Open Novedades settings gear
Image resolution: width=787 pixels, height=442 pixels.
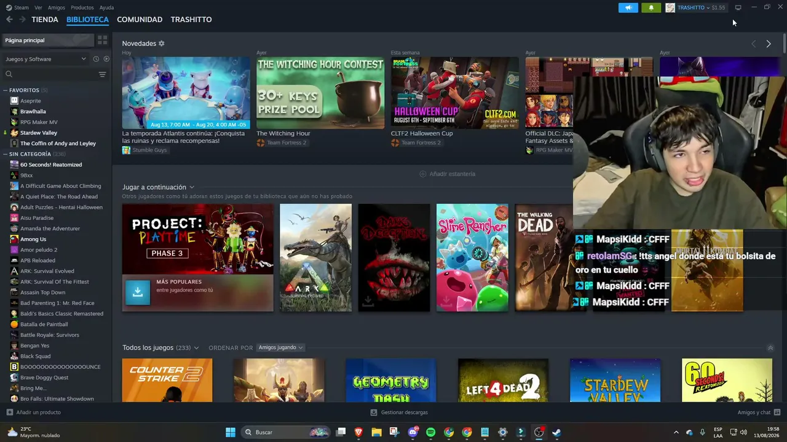point(162,44)
